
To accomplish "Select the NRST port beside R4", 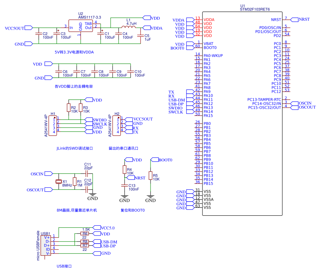I will (x=131, y=178).
